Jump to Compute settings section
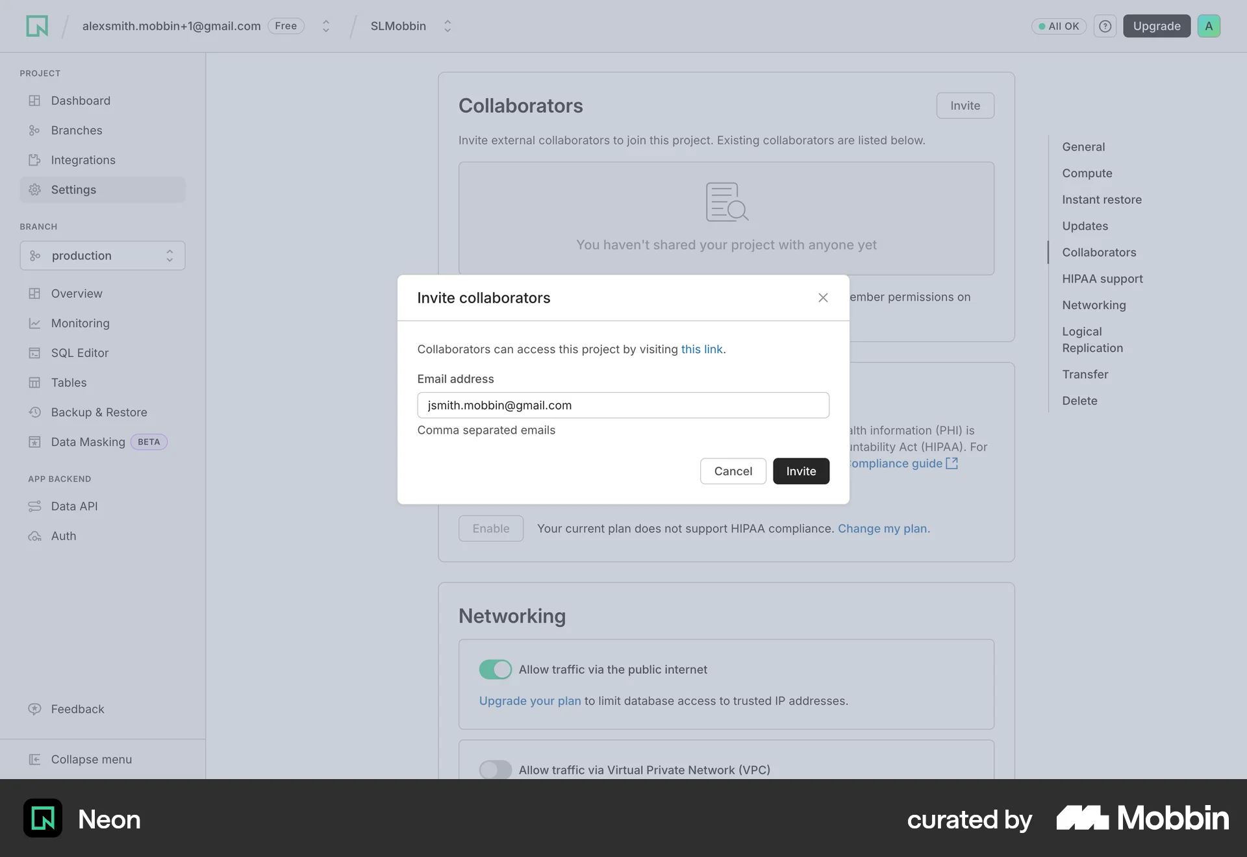 click(1087, 173)
